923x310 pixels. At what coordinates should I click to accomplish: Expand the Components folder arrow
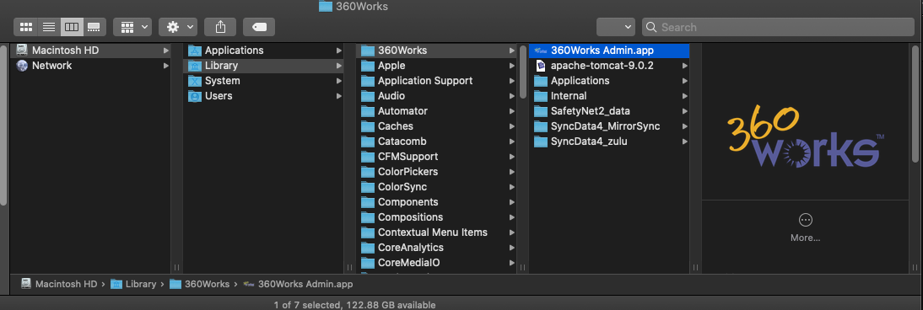(x=511, y=202)
